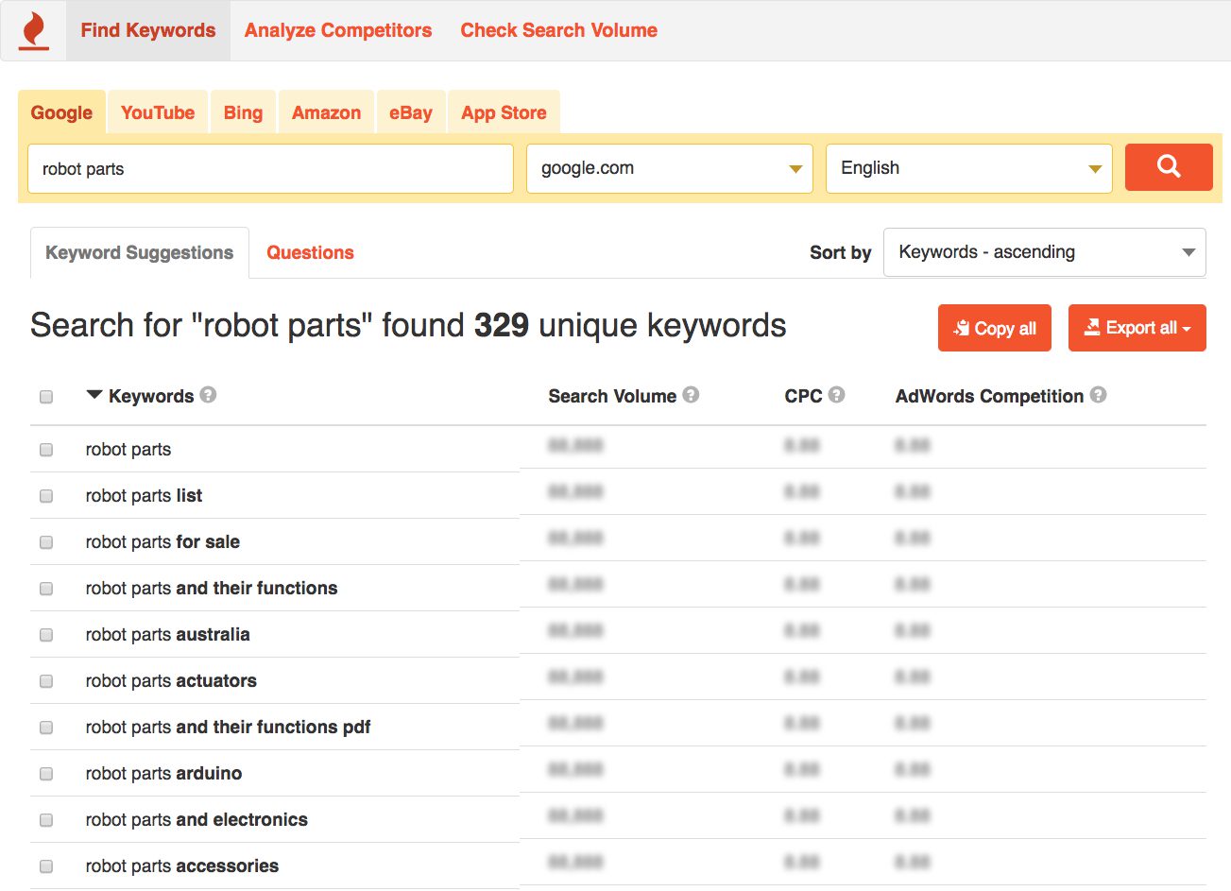Image resolution: width=1231 pixels, height=891 pixels.
Task: Click the export icon on Export all
Action: coord(1093,328)
